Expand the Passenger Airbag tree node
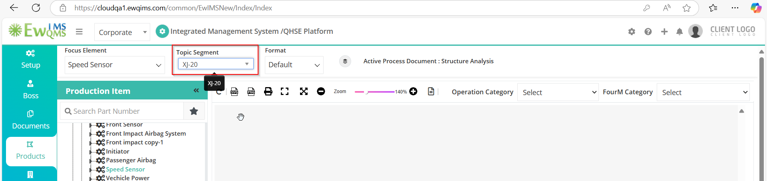The width and height of the screenshot is (767, 181). 91,161
